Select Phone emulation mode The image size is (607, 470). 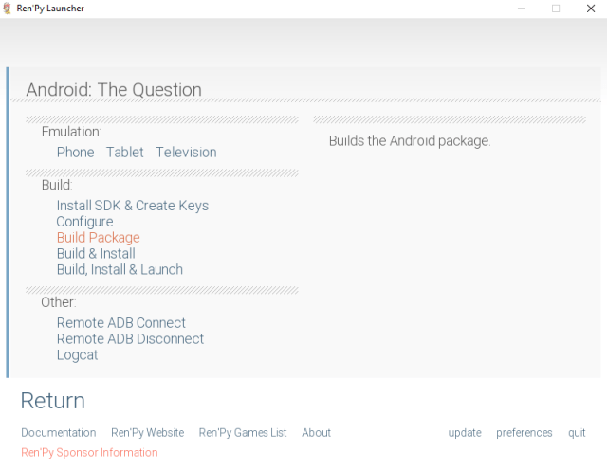(x=75, y=153)
